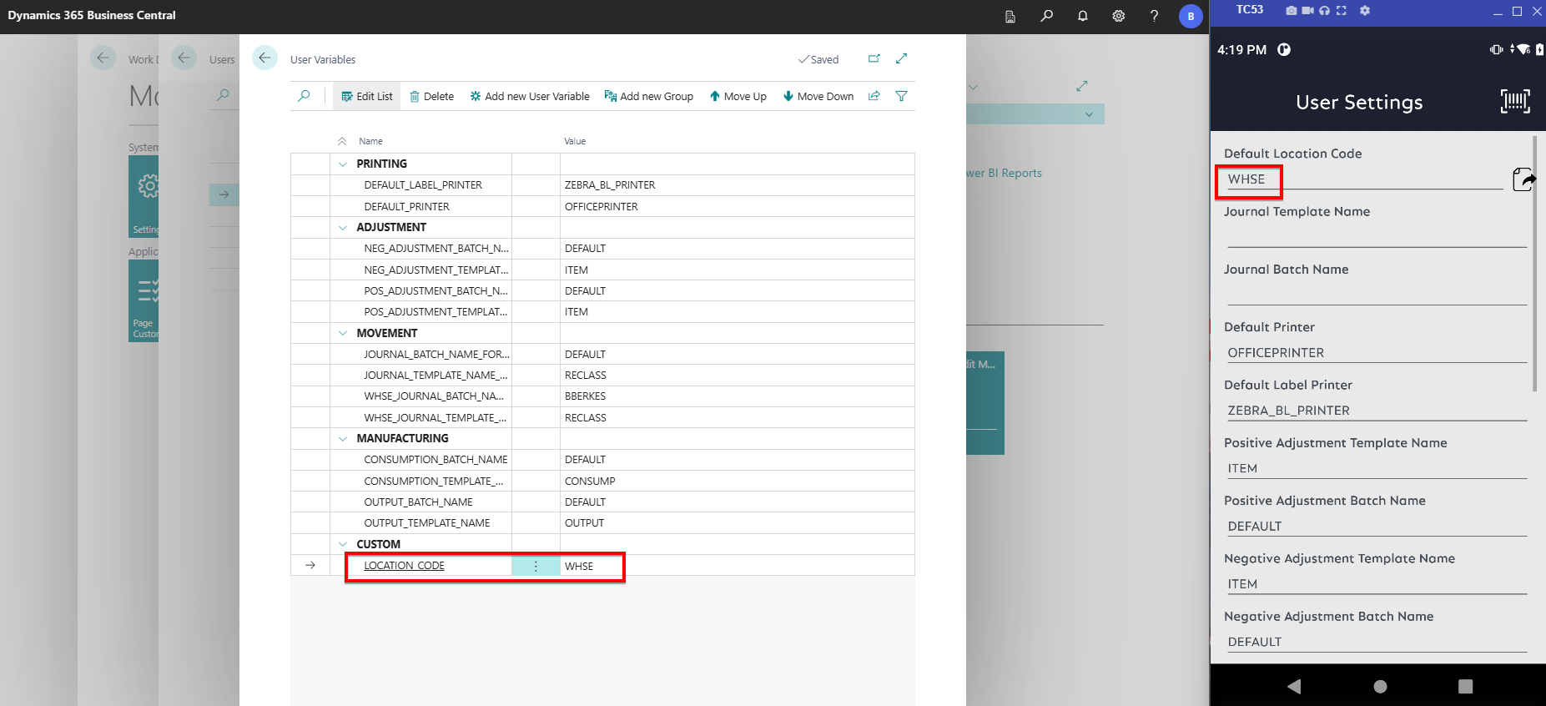
Task: Click Add new User Variable
Action: coord(529,96)
